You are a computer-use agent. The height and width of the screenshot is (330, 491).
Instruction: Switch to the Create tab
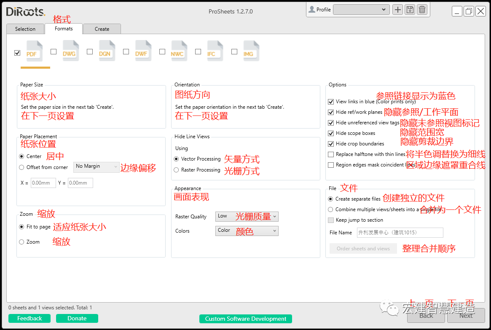pos(102,29)
